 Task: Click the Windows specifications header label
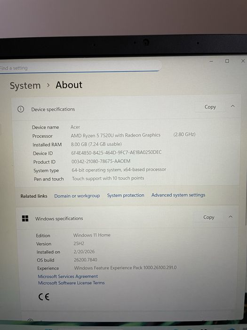click(59, 218)
